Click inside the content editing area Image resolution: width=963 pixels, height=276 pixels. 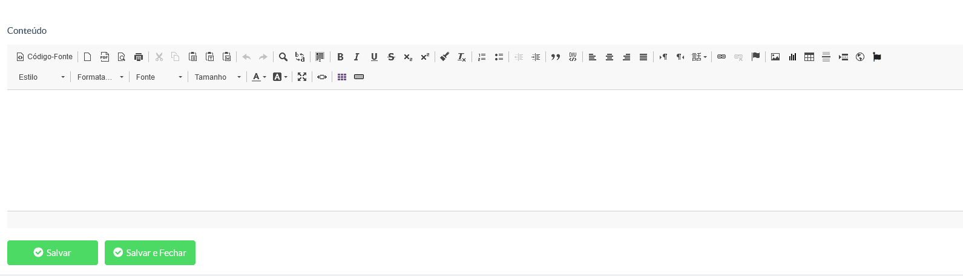tap(485, 150)
